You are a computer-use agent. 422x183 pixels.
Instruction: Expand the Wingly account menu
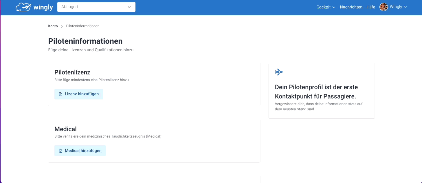point(398,7)
